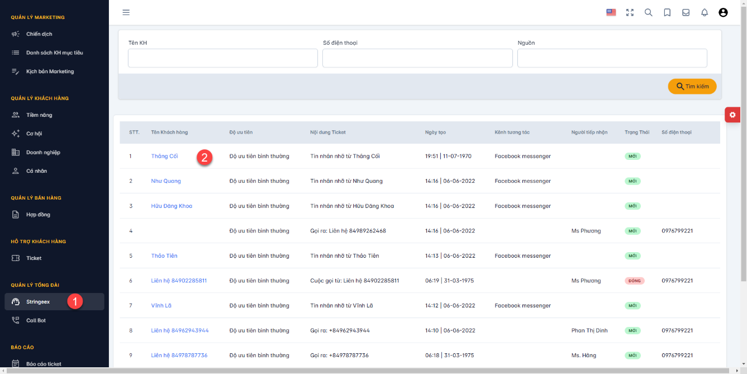Open notifications bell icon
Screen dimensions: 747x374
click(x=705, y=12)
